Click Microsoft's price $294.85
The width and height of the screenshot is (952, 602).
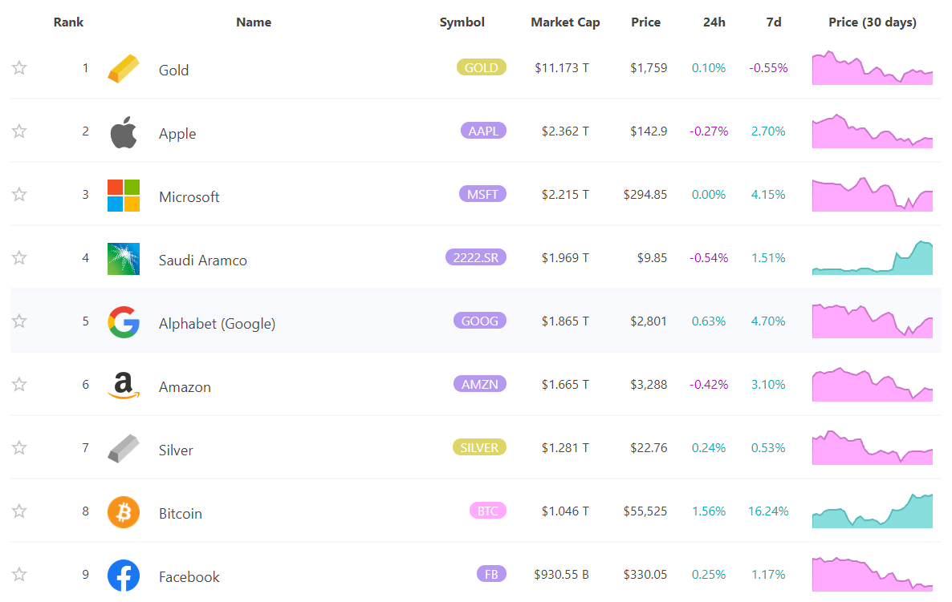645,195
